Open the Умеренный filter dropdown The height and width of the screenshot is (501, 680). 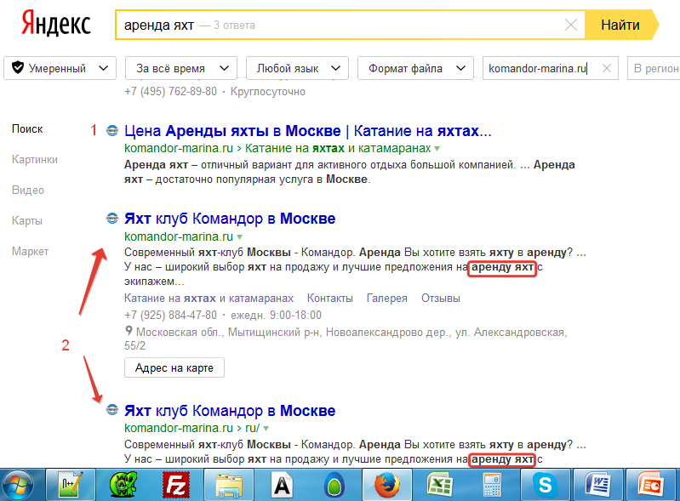[x=60, y=68]
